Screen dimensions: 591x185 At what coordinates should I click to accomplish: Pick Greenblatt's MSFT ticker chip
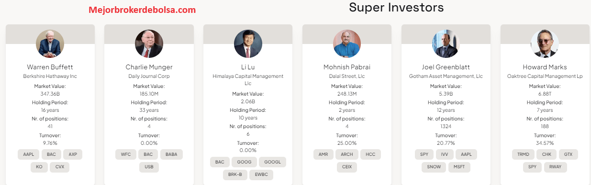click(x=459, y=167)
